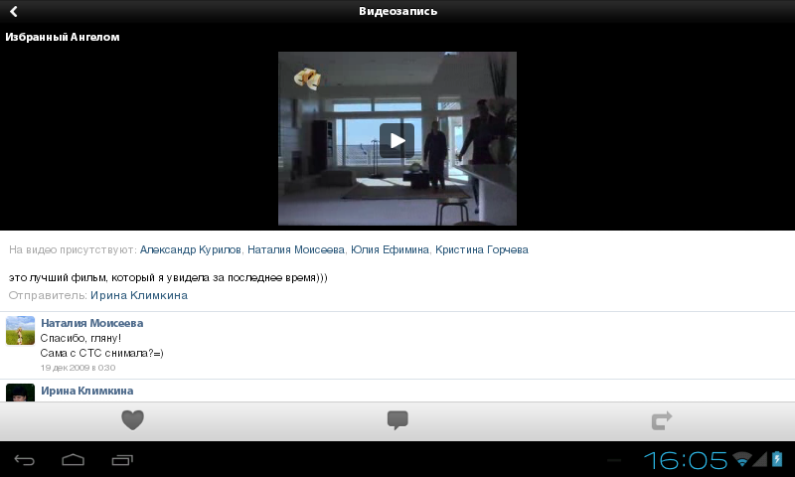Open commenter name Наталия Моисеева

point(91,323)
